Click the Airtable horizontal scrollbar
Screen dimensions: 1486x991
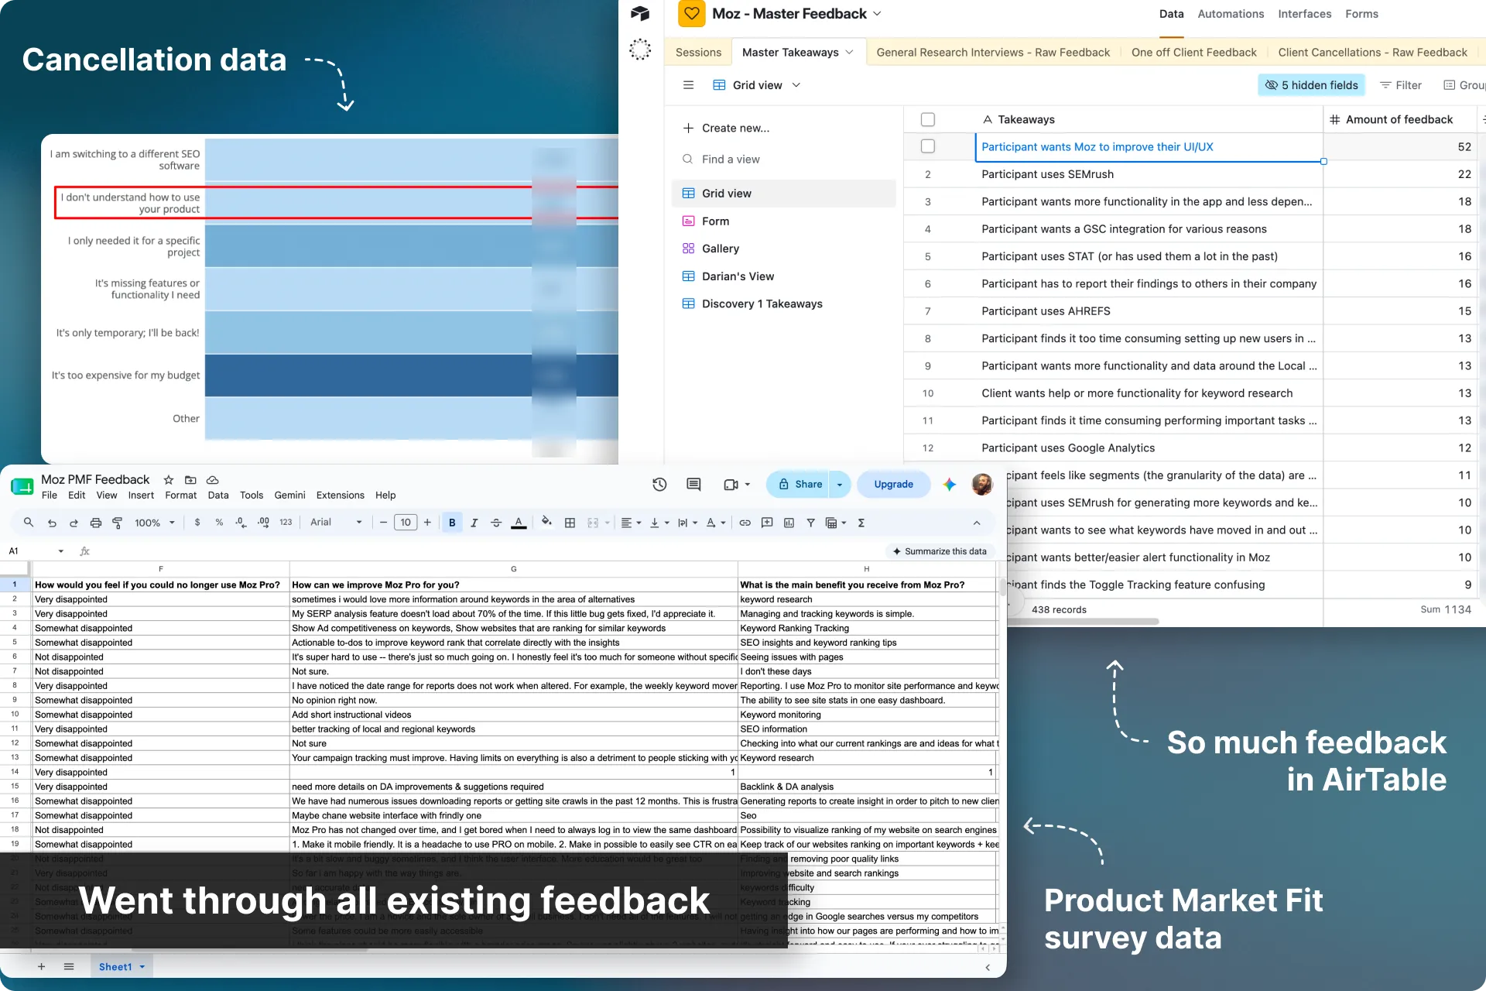1084,622
